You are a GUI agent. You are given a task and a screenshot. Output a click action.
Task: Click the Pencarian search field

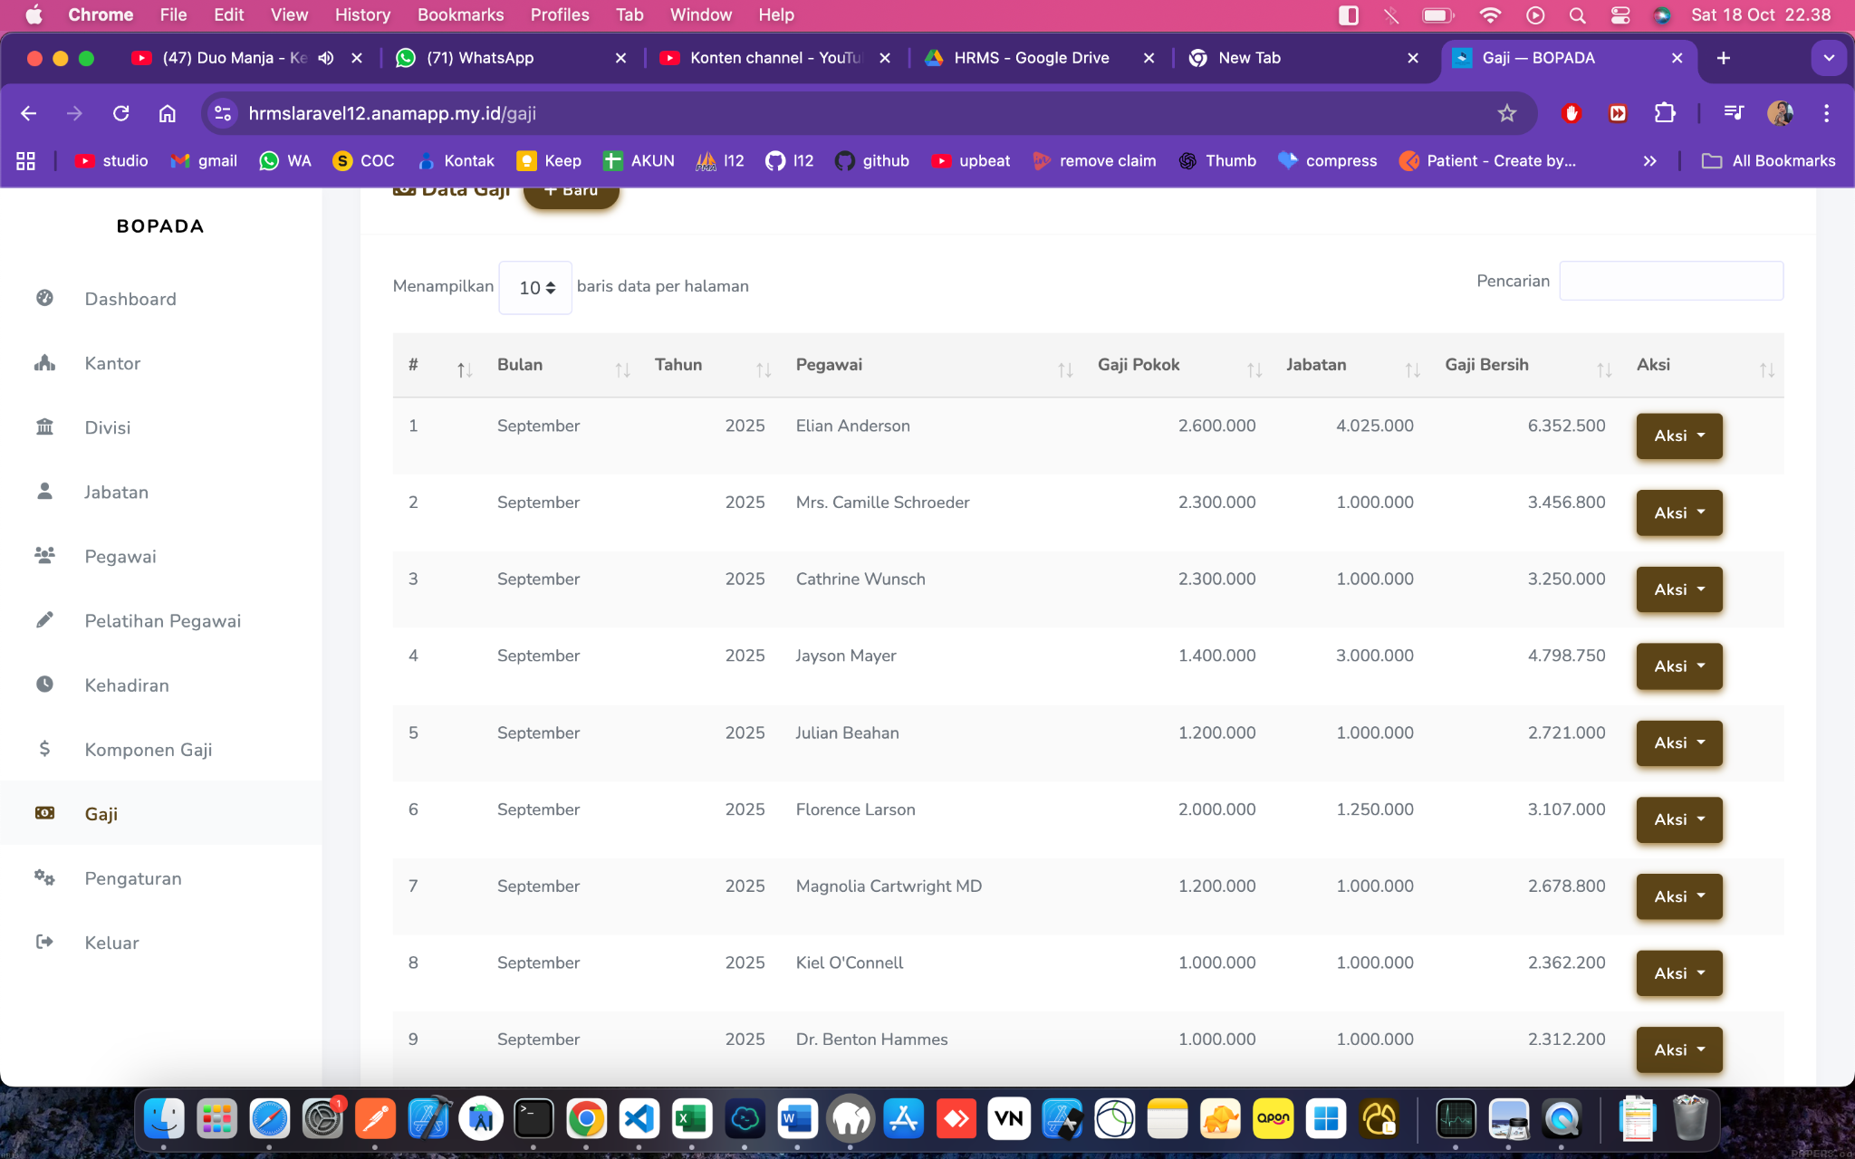pos(1671,282)
